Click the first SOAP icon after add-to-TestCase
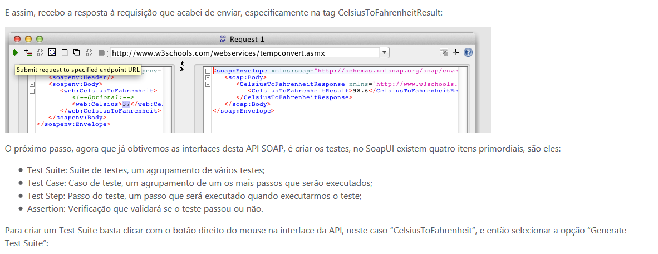This screenshot has height=254, width=658. [40, 52]
